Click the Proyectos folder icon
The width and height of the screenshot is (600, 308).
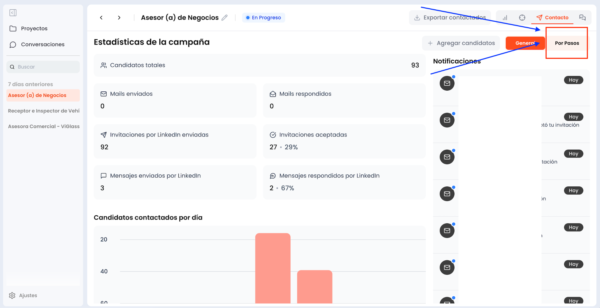click(13, 28)
